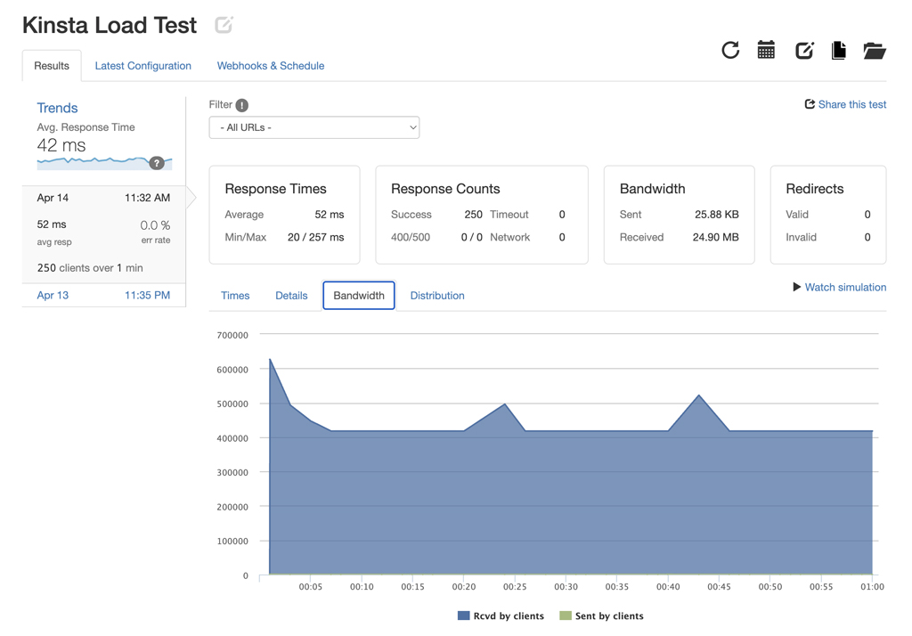Viewport: 912px width, 636px height.
Task: Open the calendar schedule icon
Action: (x=767, y=51)
